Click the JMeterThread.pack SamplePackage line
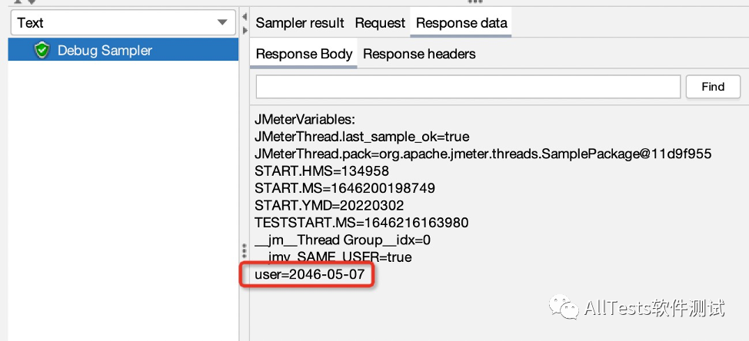The width and height of the screenshot is (749, 341). 483,154
